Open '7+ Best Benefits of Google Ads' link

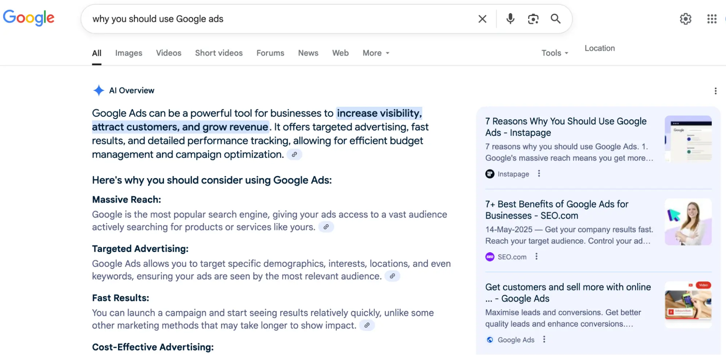[557, 210]
